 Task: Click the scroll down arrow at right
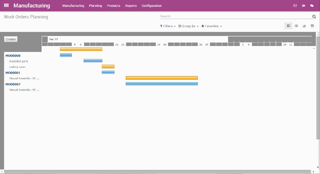318,167
